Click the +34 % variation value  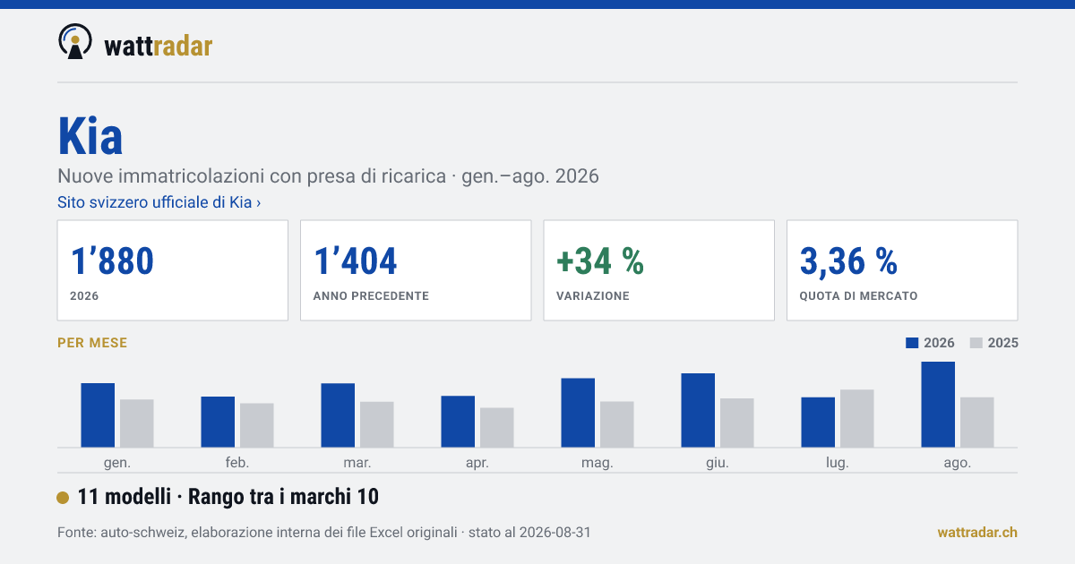[600, 261]
